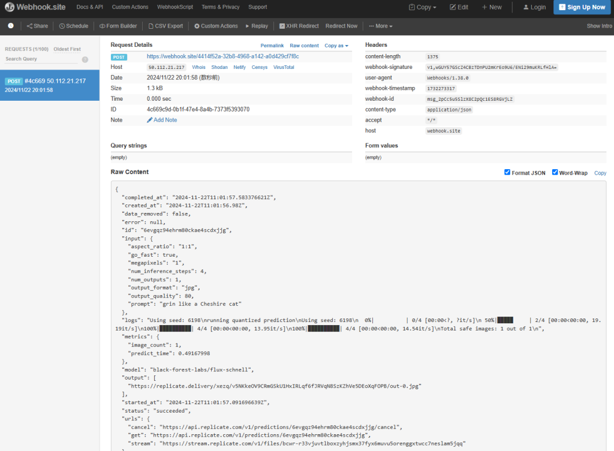Expand the Copy as dropdown

click(x=336, y=46)
